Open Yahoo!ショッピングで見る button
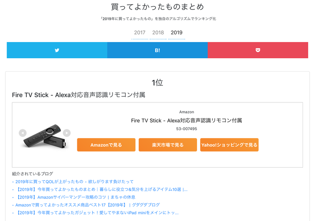 230,145
